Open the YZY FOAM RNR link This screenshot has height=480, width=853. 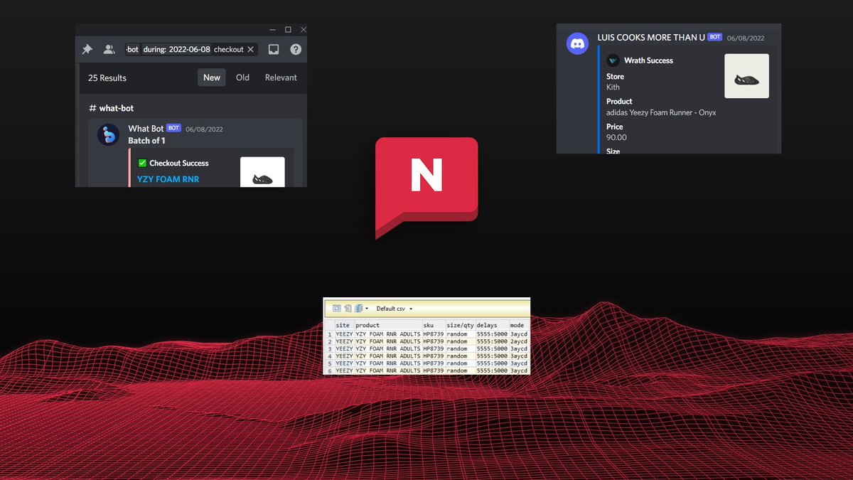click(x=168, y=179)
